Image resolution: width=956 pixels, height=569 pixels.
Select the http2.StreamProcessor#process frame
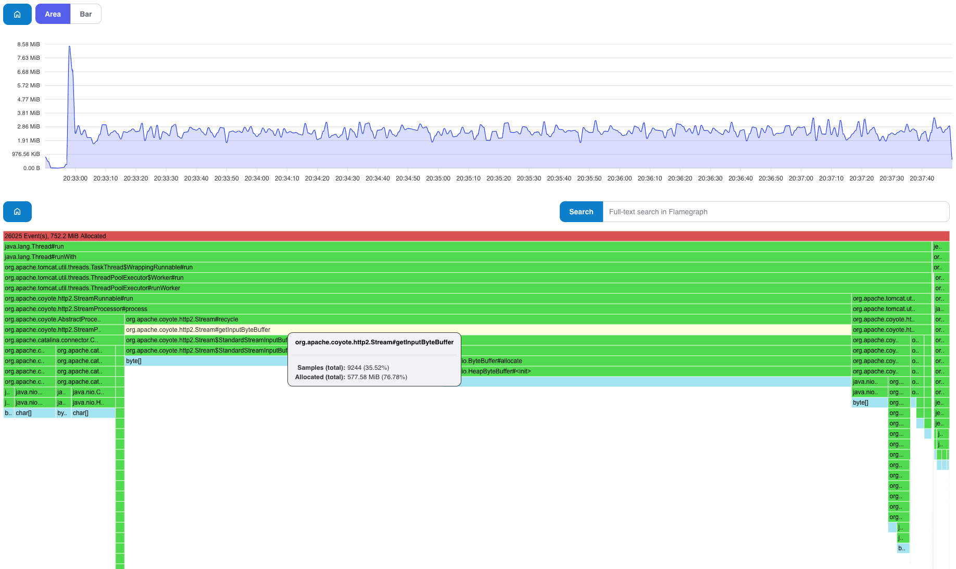(427, 309)
